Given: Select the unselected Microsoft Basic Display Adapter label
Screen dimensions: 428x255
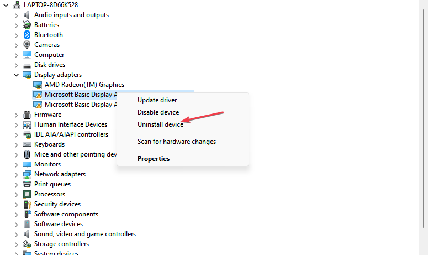Looking at the screenshot, I should click(81, 105).
